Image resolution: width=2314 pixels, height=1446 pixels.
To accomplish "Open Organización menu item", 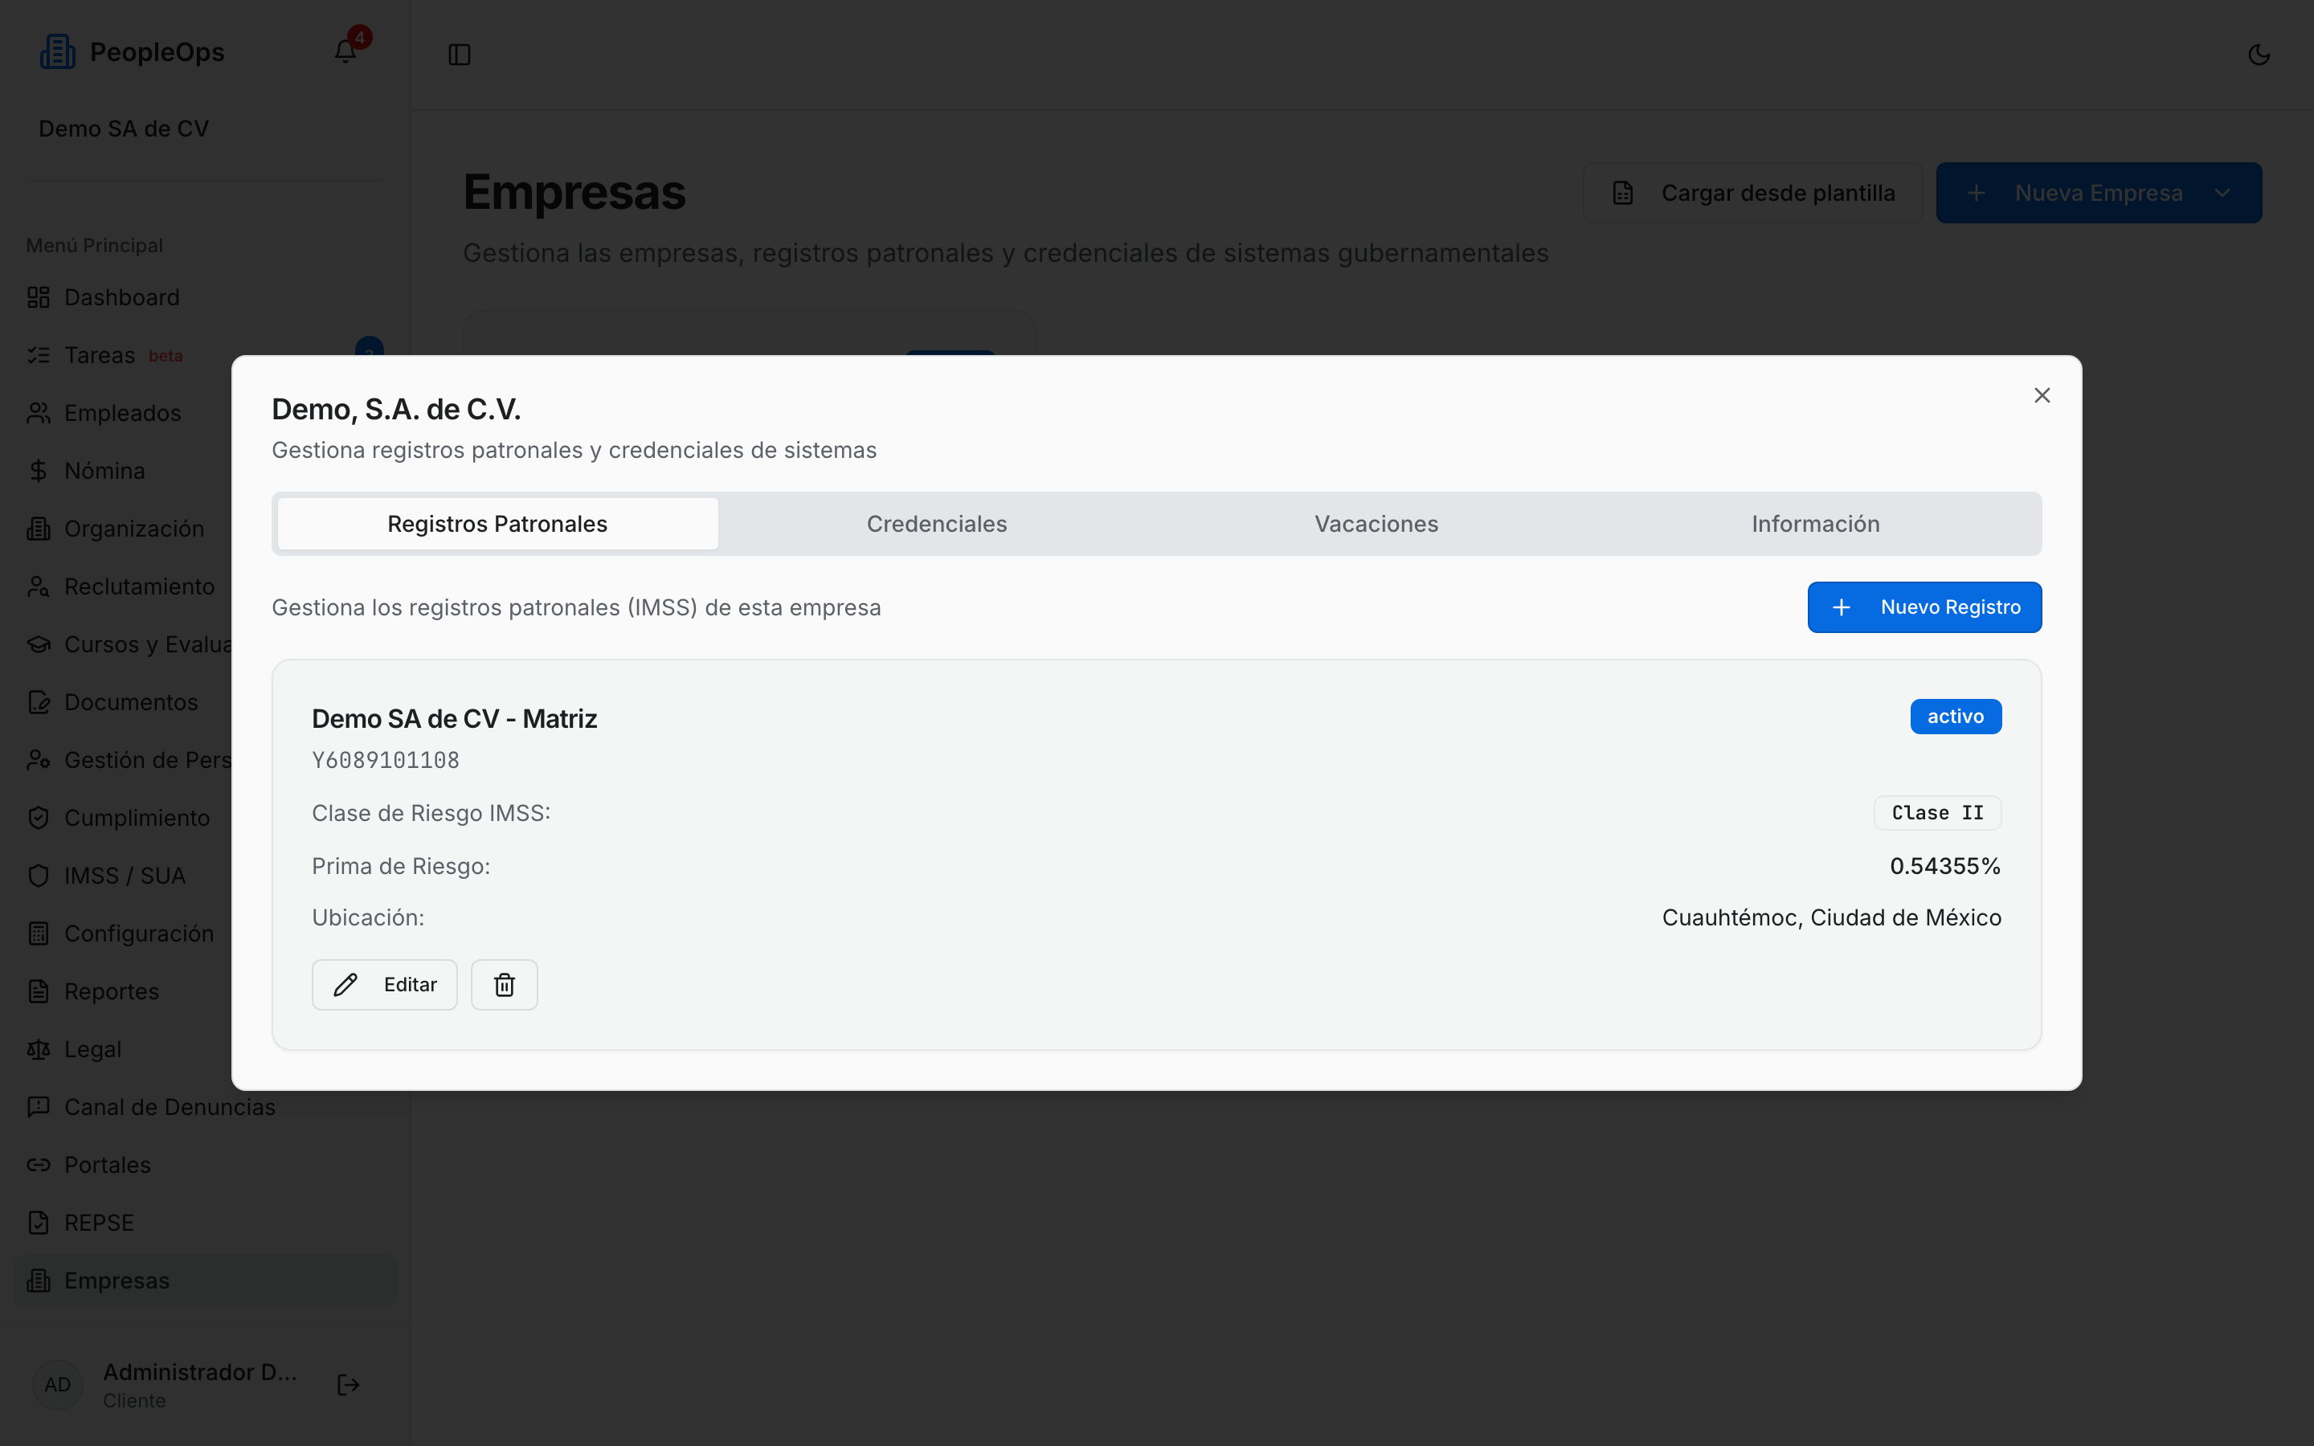I will point(205,529).
